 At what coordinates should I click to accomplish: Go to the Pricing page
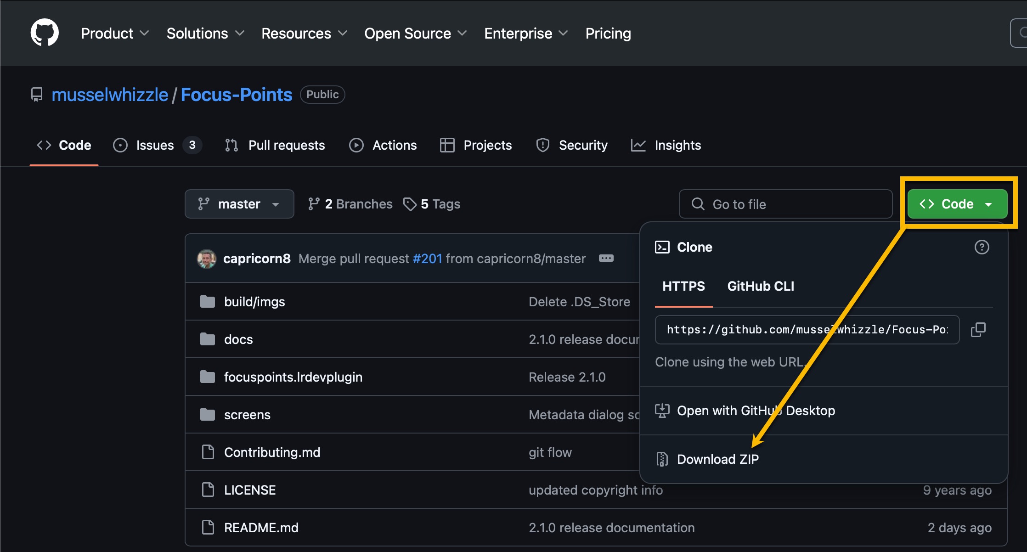pyautogui.click(x=608, y=33)
